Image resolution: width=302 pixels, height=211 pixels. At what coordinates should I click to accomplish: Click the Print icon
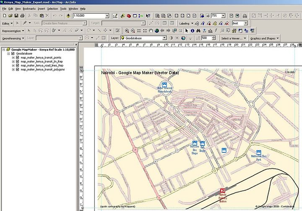tap(22, 16)
